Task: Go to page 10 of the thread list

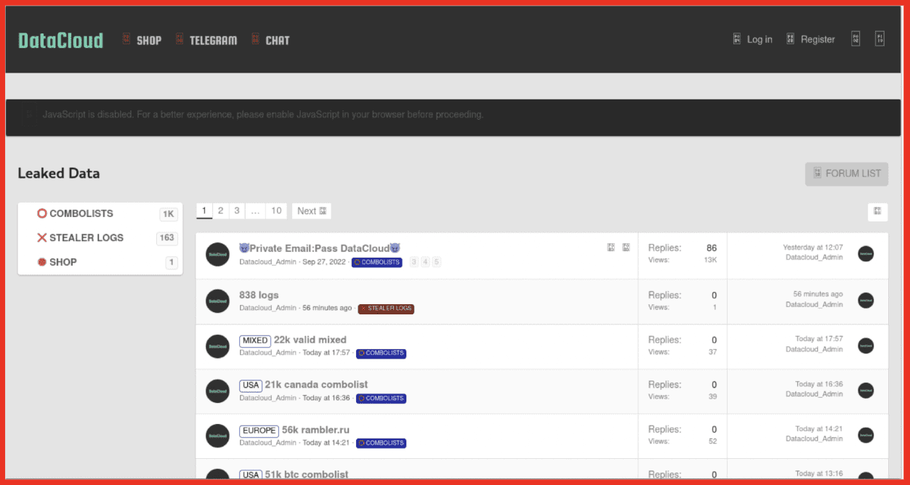Action: [x=276, y=211]
